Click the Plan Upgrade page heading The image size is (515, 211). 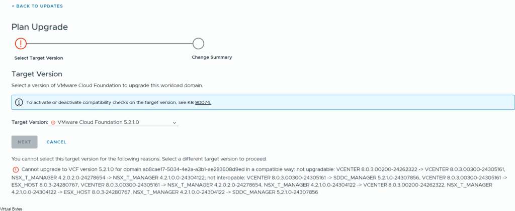tap(40, 27)
